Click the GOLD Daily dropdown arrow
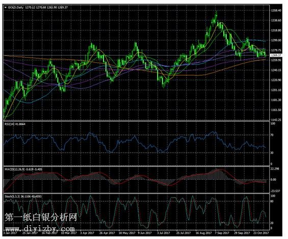Image resolution: width=288 pixels, height=239 pixels. pos(6,7)
